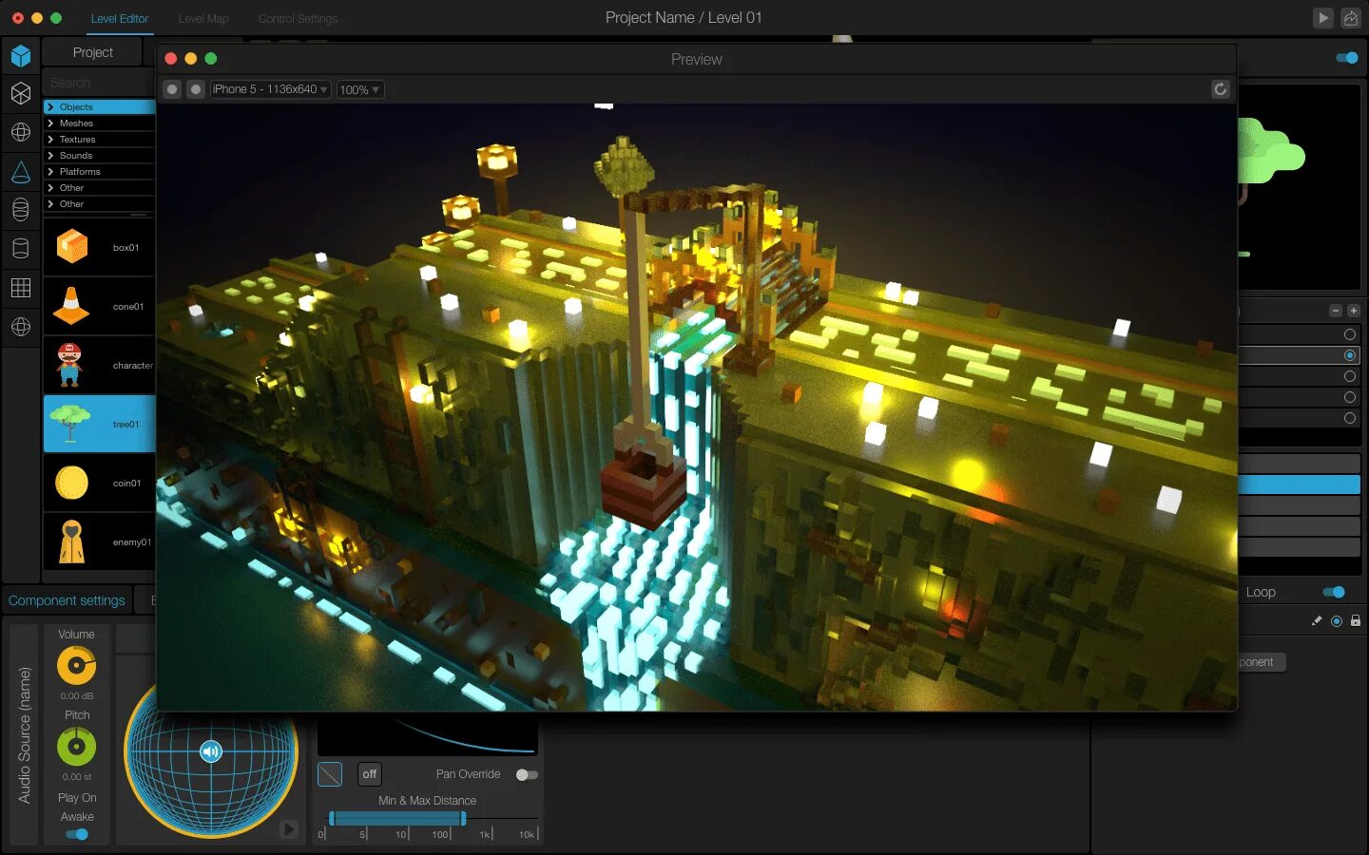Click the Audio Source (name) vertical label

tap(25, 735)
